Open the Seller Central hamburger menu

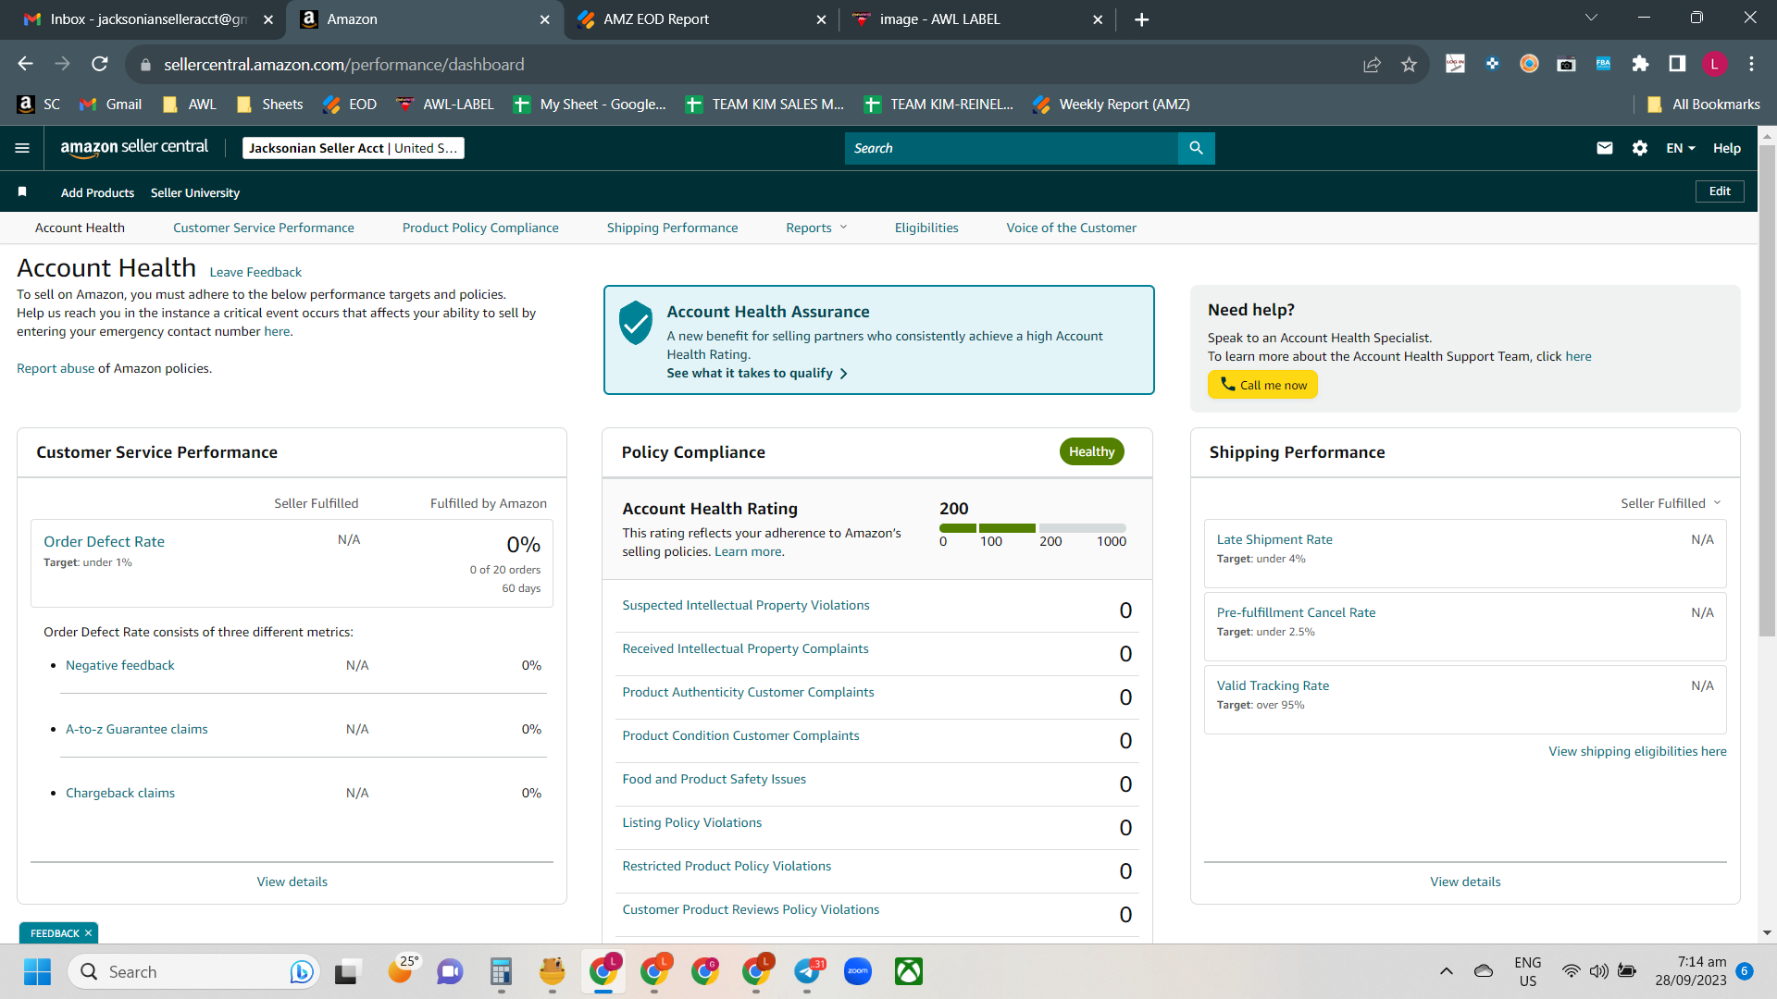22,148
